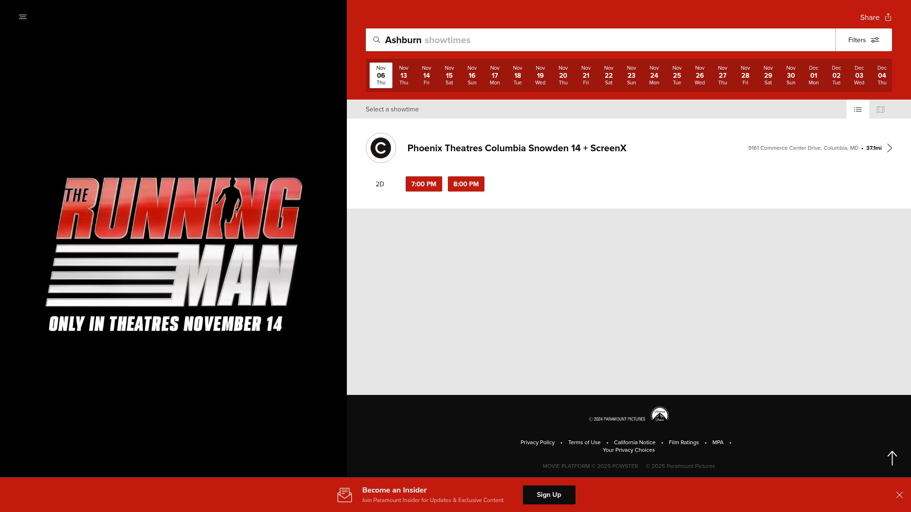Open Filters options

864,40
